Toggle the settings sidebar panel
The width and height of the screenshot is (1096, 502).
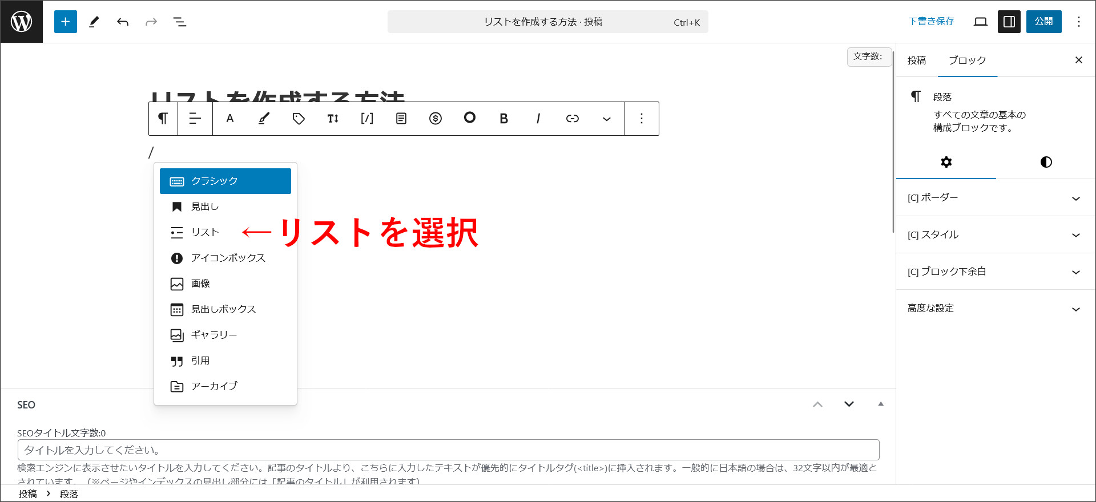coord(1009,22)
